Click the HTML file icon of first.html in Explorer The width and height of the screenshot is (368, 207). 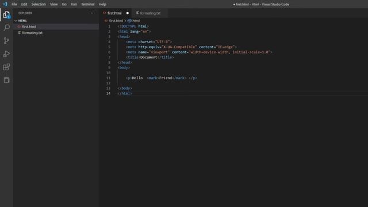click(19, 27)
